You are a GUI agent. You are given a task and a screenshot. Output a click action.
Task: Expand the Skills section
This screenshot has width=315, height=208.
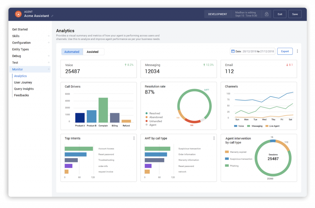[x=49, y=36]
